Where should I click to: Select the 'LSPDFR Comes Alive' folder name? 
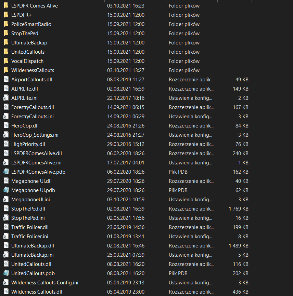[x=35, y=6]
